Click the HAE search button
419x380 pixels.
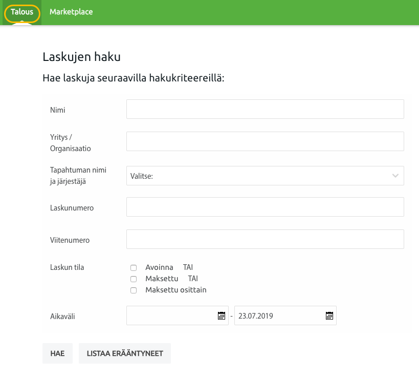coord(57,353)
